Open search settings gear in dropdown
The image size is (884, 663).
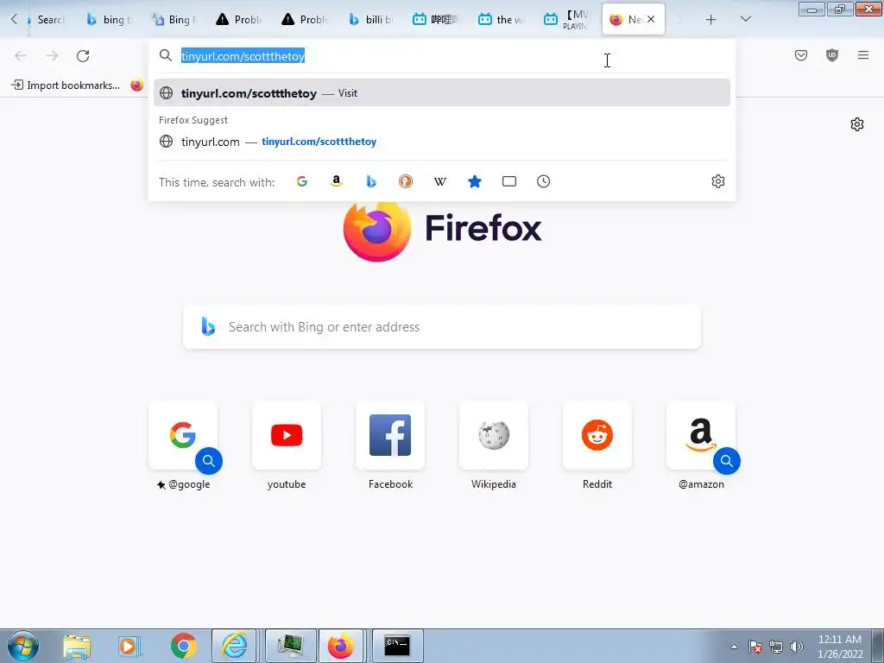click(x=717, y=181)
